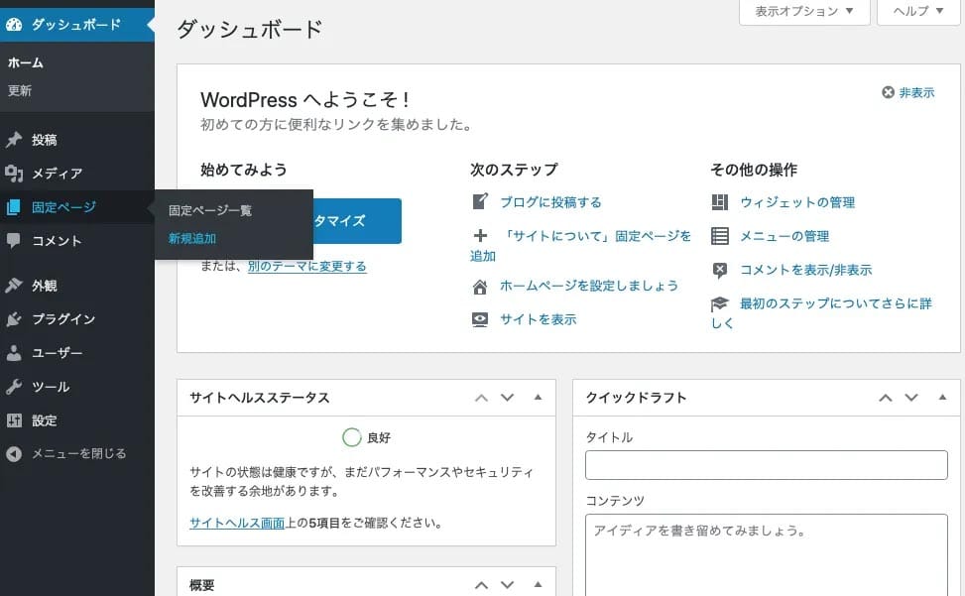Click the 設定 settings icon
Viewport: 965px width, 596px height.
point(14,420)
